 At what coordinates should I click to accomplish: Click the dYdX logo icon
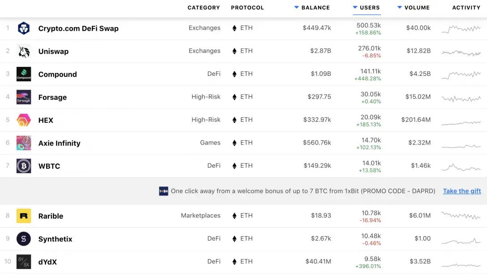click(24, 262)
